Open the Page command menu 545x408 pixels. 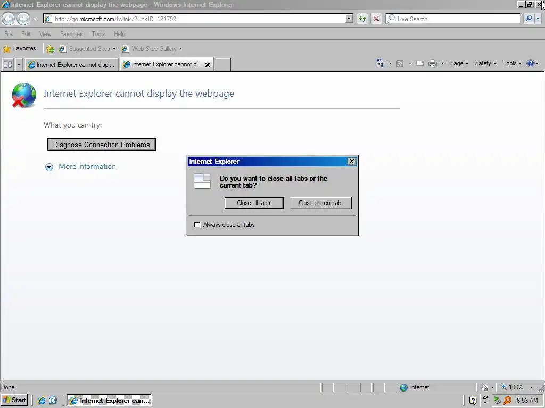459,63
